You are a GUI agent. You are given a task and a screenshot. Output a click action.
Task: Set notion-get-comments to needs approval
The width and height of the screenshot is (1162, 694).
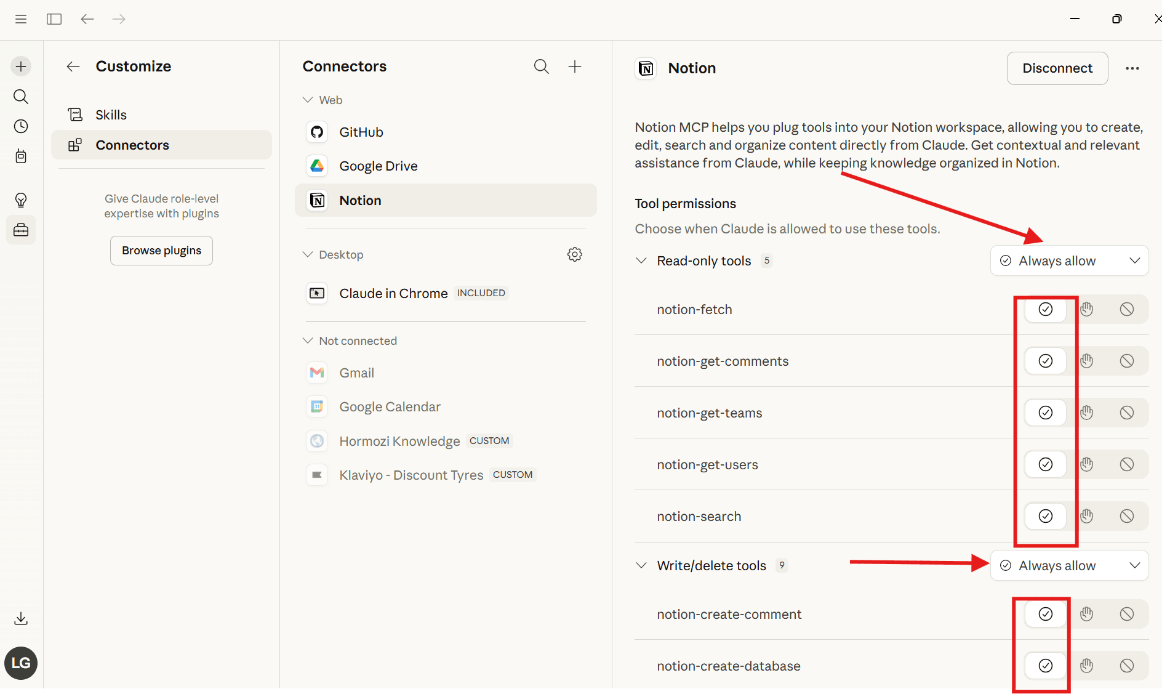(x=1086, y=361)
